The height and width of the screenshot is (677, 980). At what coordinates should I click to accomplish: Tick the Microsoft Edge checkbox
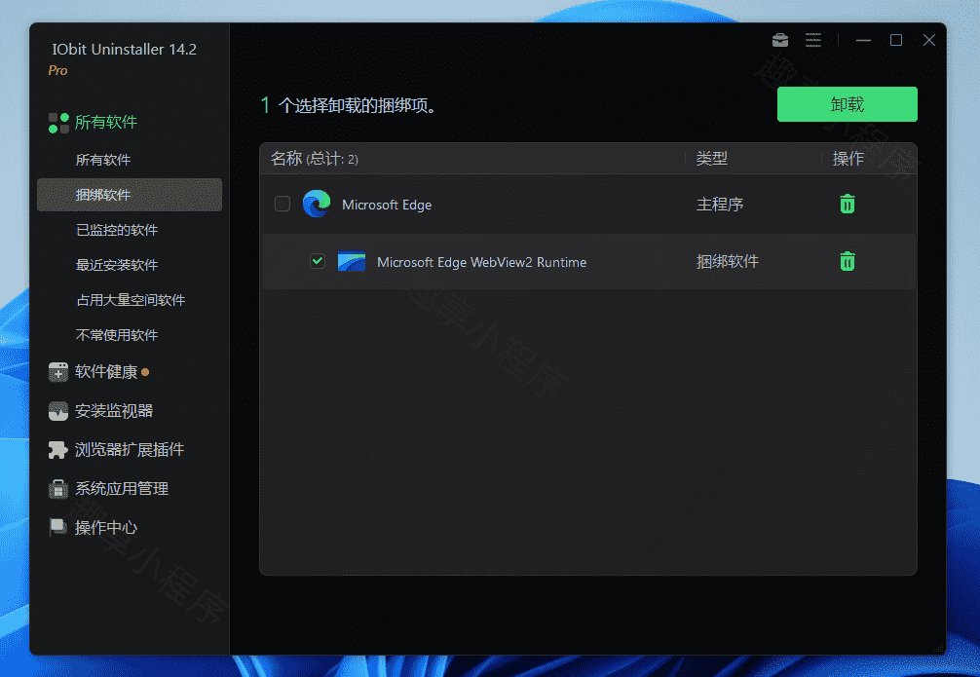pos(283,204)
